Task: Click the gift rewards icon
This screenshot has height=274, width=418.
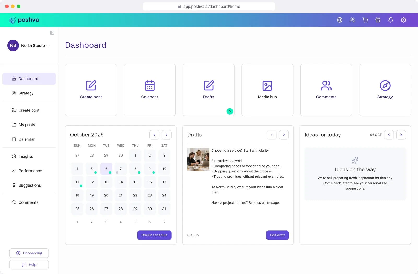Action: pyautogui.click(x=378, y=20)
